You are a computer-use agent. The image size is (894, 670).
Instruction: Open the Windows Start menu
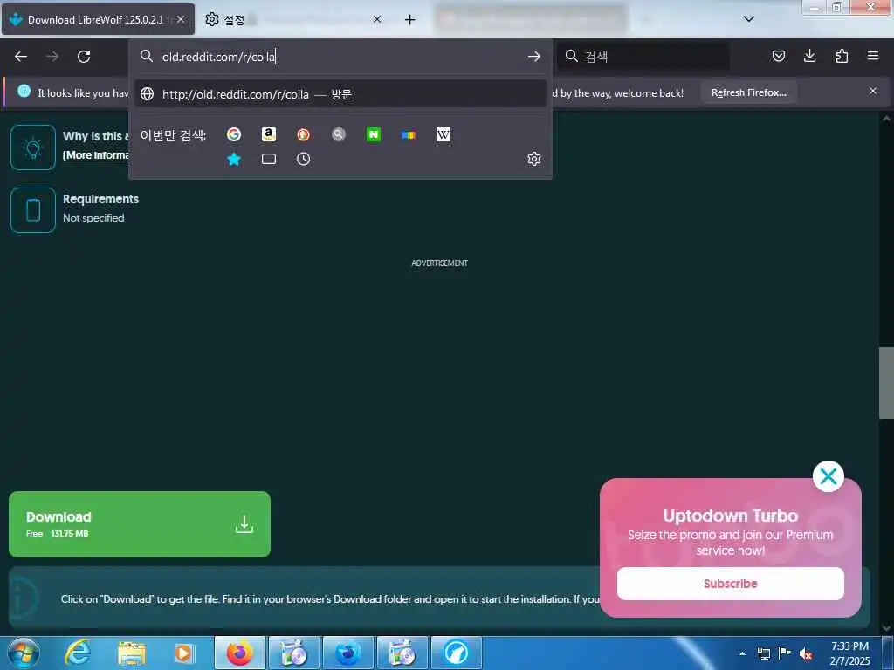pyautogui.click(x=24, y=653)
